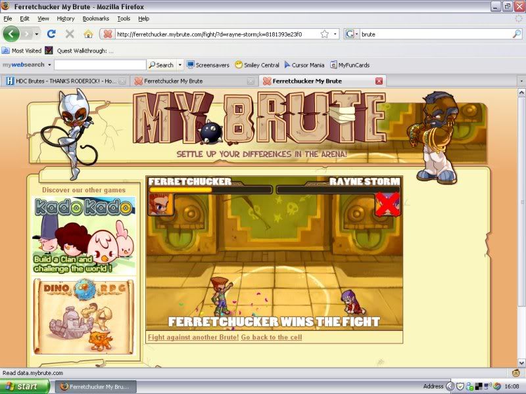The height and width of the screenshot is (394, 526).
Task: Open the KadoKado game advertisement
Action: pos(84,236)
